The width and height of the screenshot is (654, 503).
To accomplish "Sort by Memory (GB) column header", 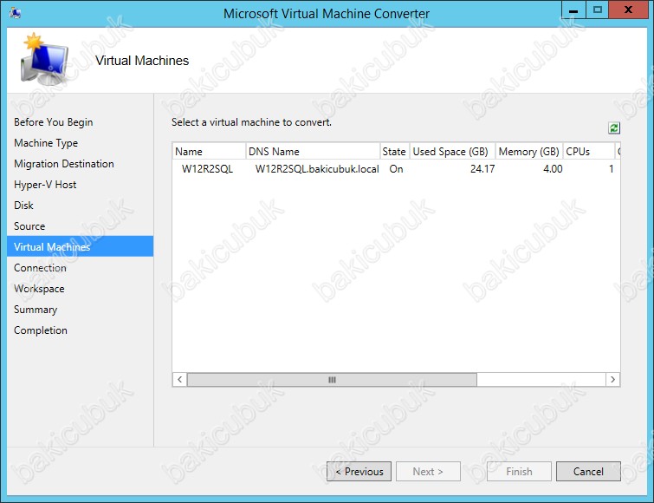I will point(529,151).
